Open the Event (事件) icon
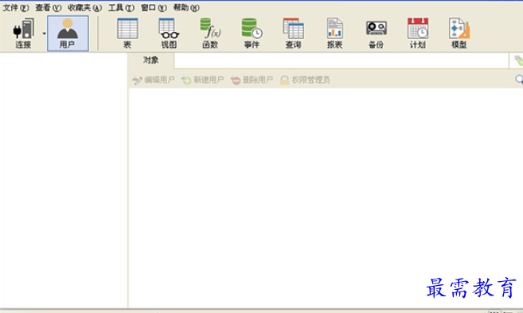 [x=252, y=33]
